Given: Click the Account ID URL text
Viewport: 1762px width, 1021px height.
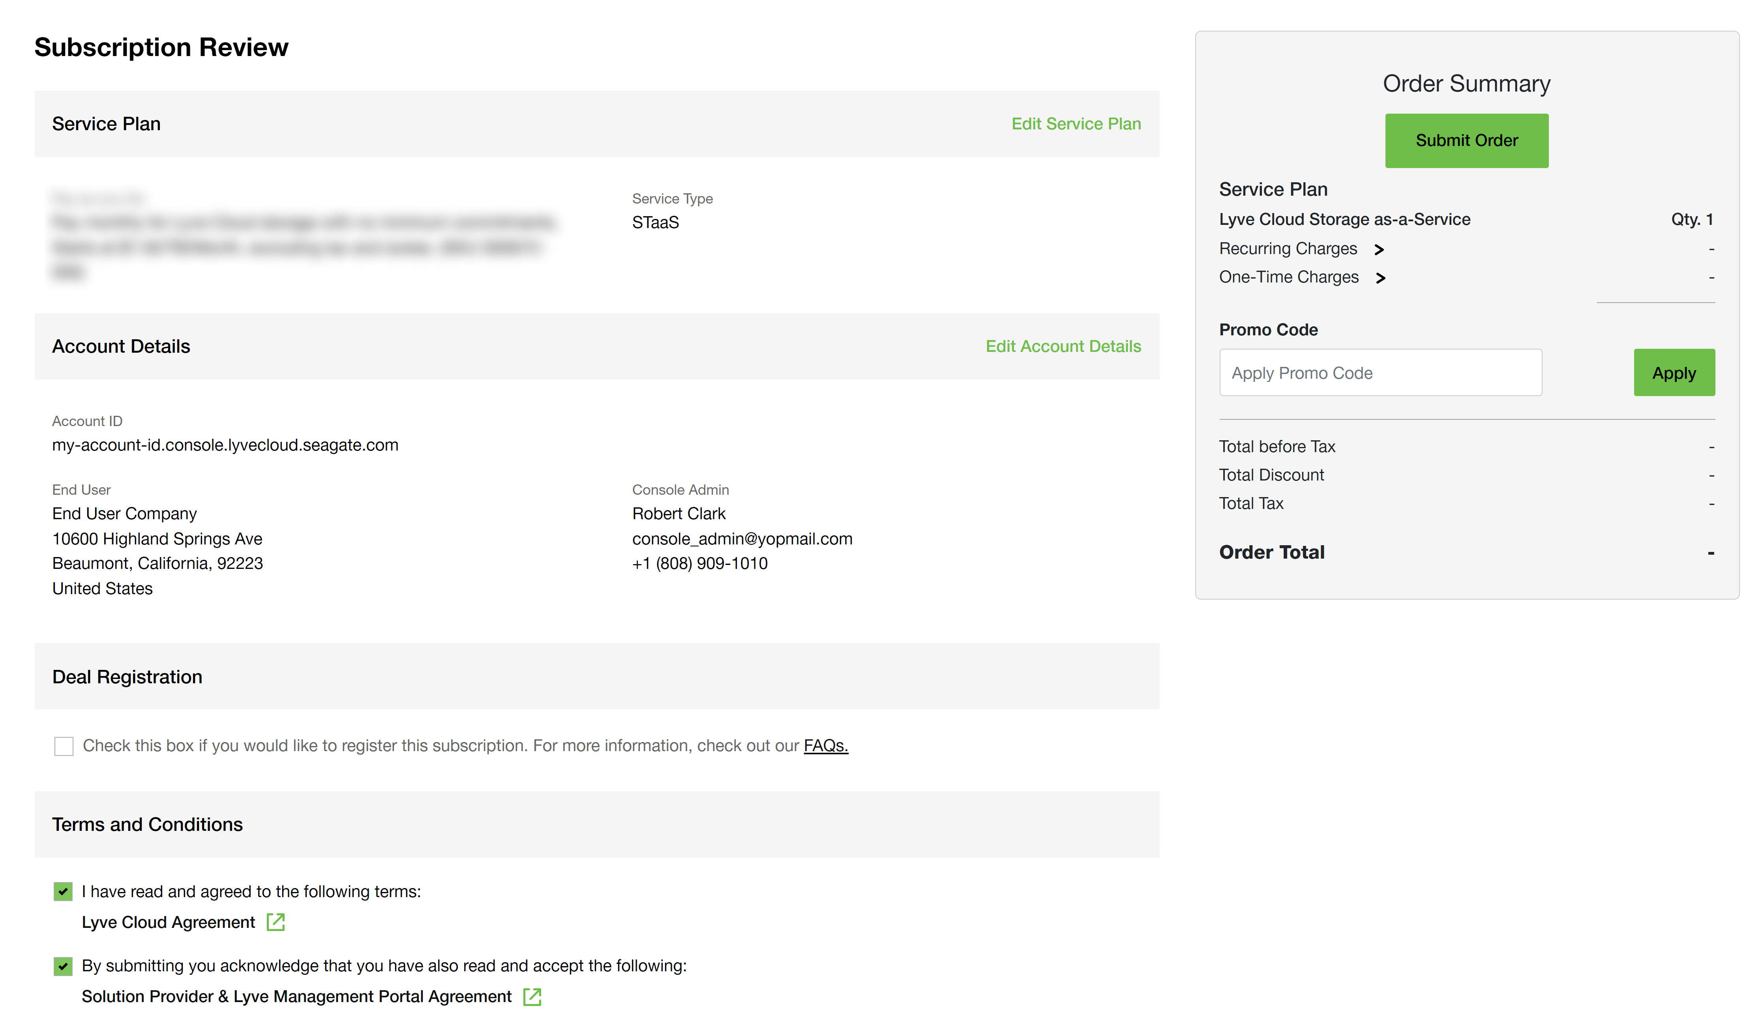Looking at the screenshot, I should [225, 445].
